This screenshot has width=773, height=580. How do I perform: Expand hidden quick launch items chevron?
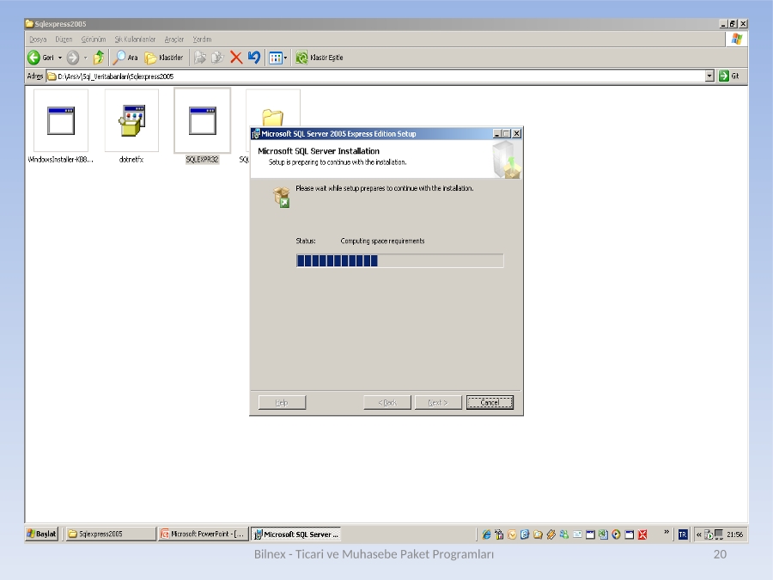(666, 532)
